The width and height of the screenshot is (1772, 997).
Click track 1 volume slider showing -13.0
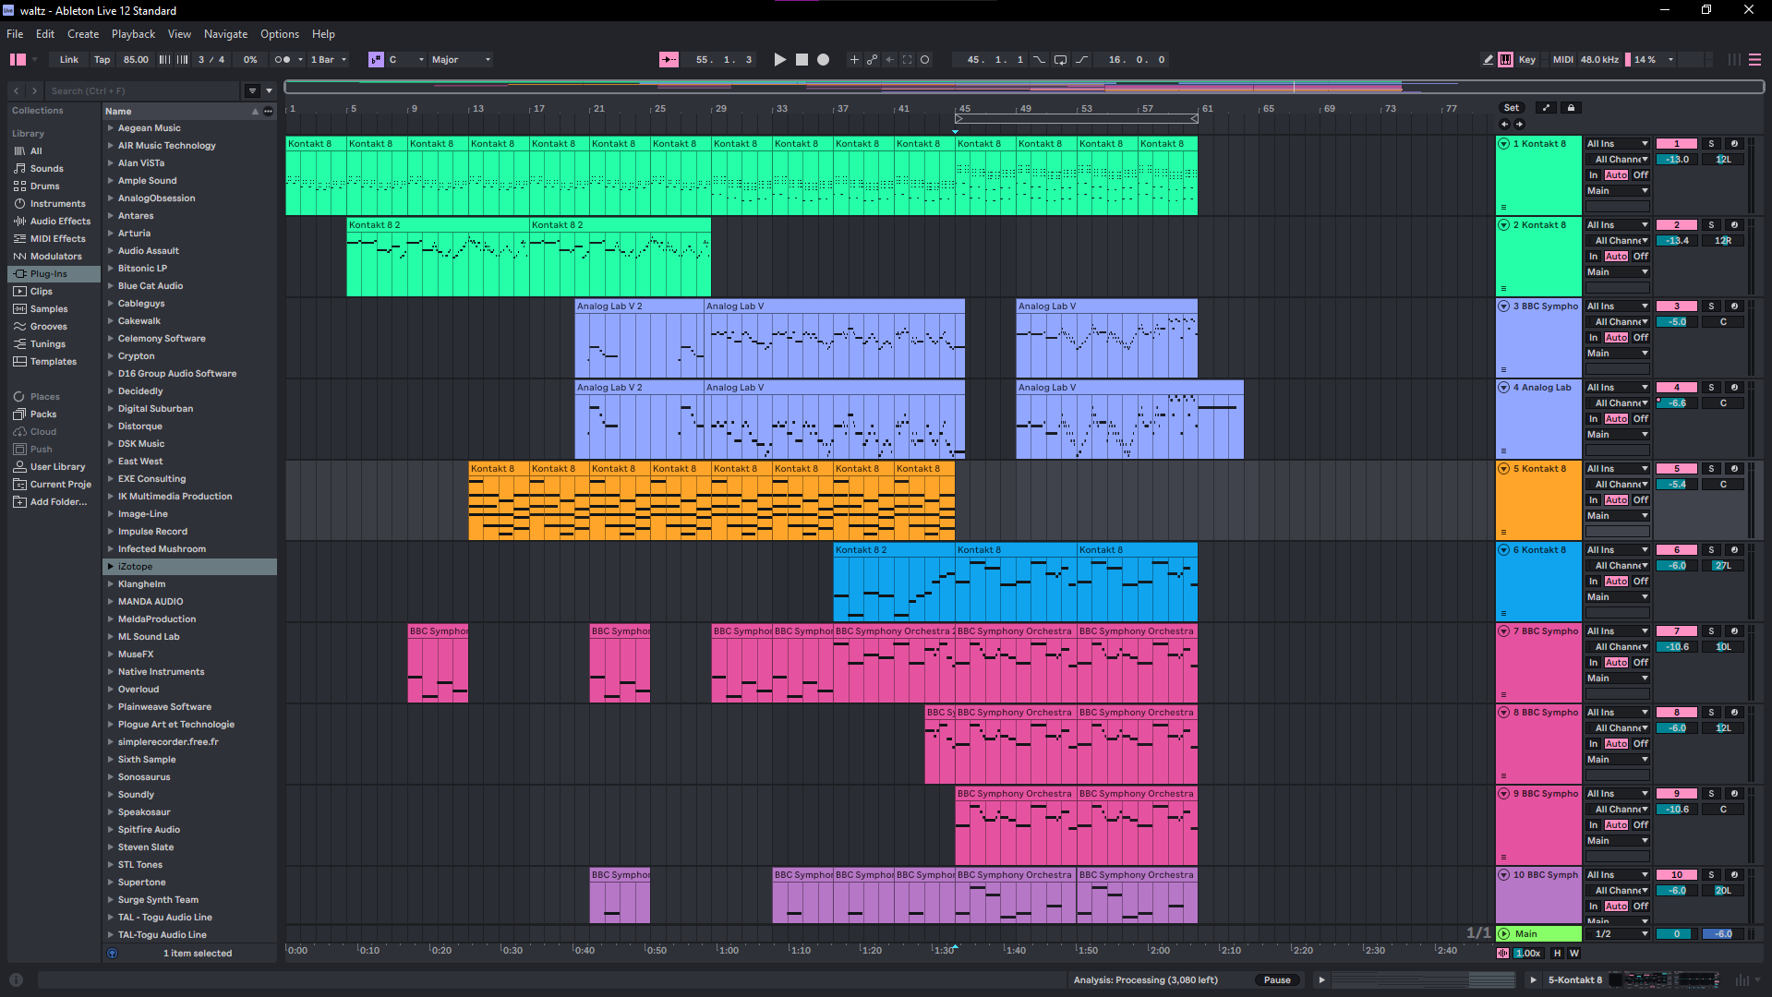point(1677,160)
